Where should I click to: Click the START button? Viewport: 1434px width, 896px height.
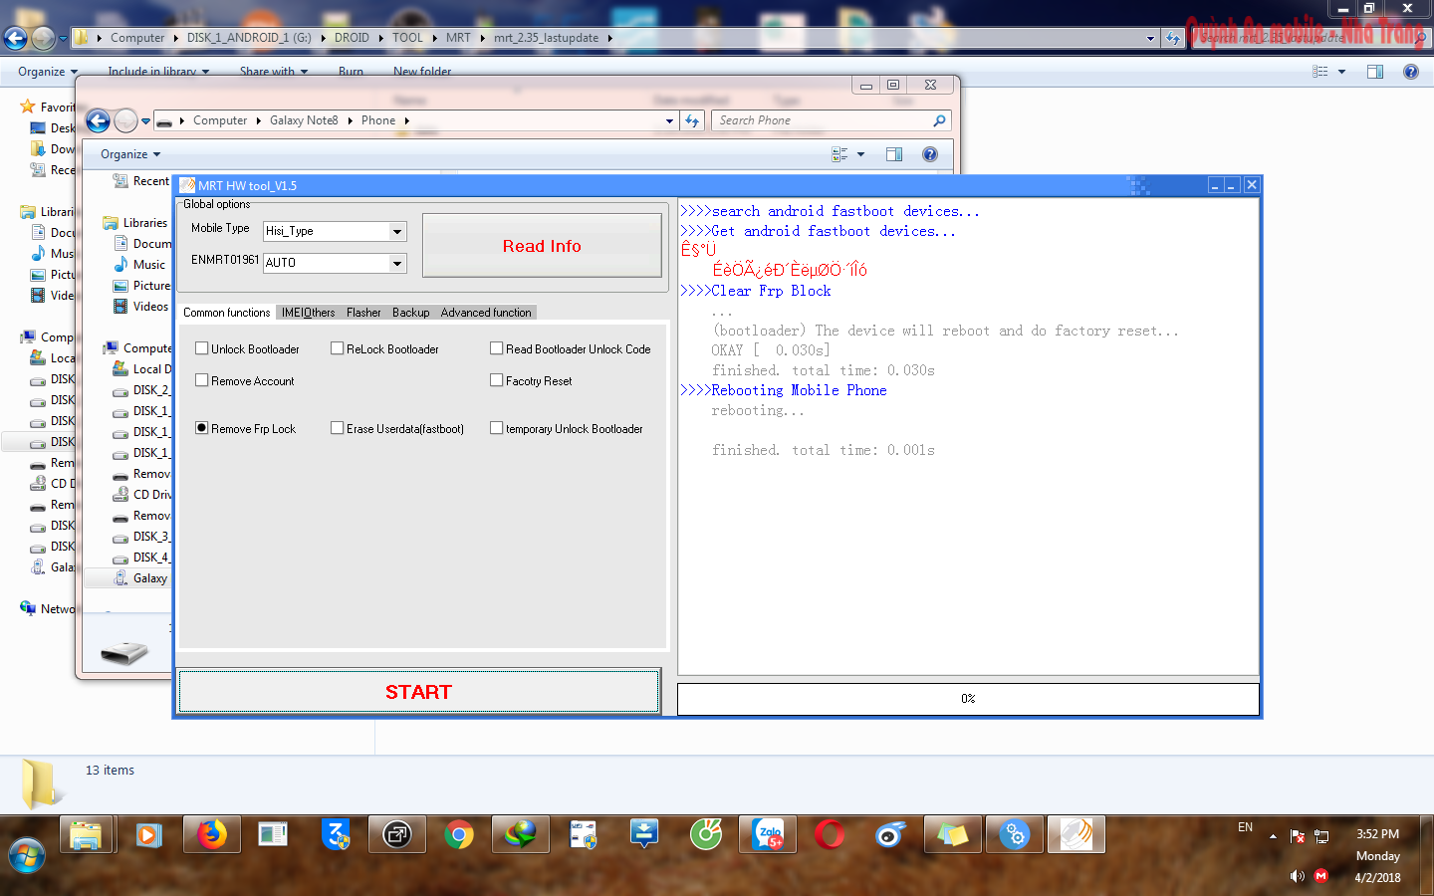418,692
